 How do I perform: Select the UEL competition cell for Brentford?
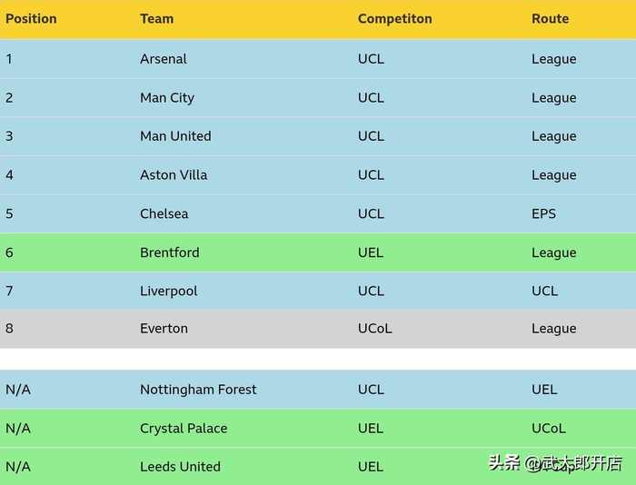pos(371,252)
